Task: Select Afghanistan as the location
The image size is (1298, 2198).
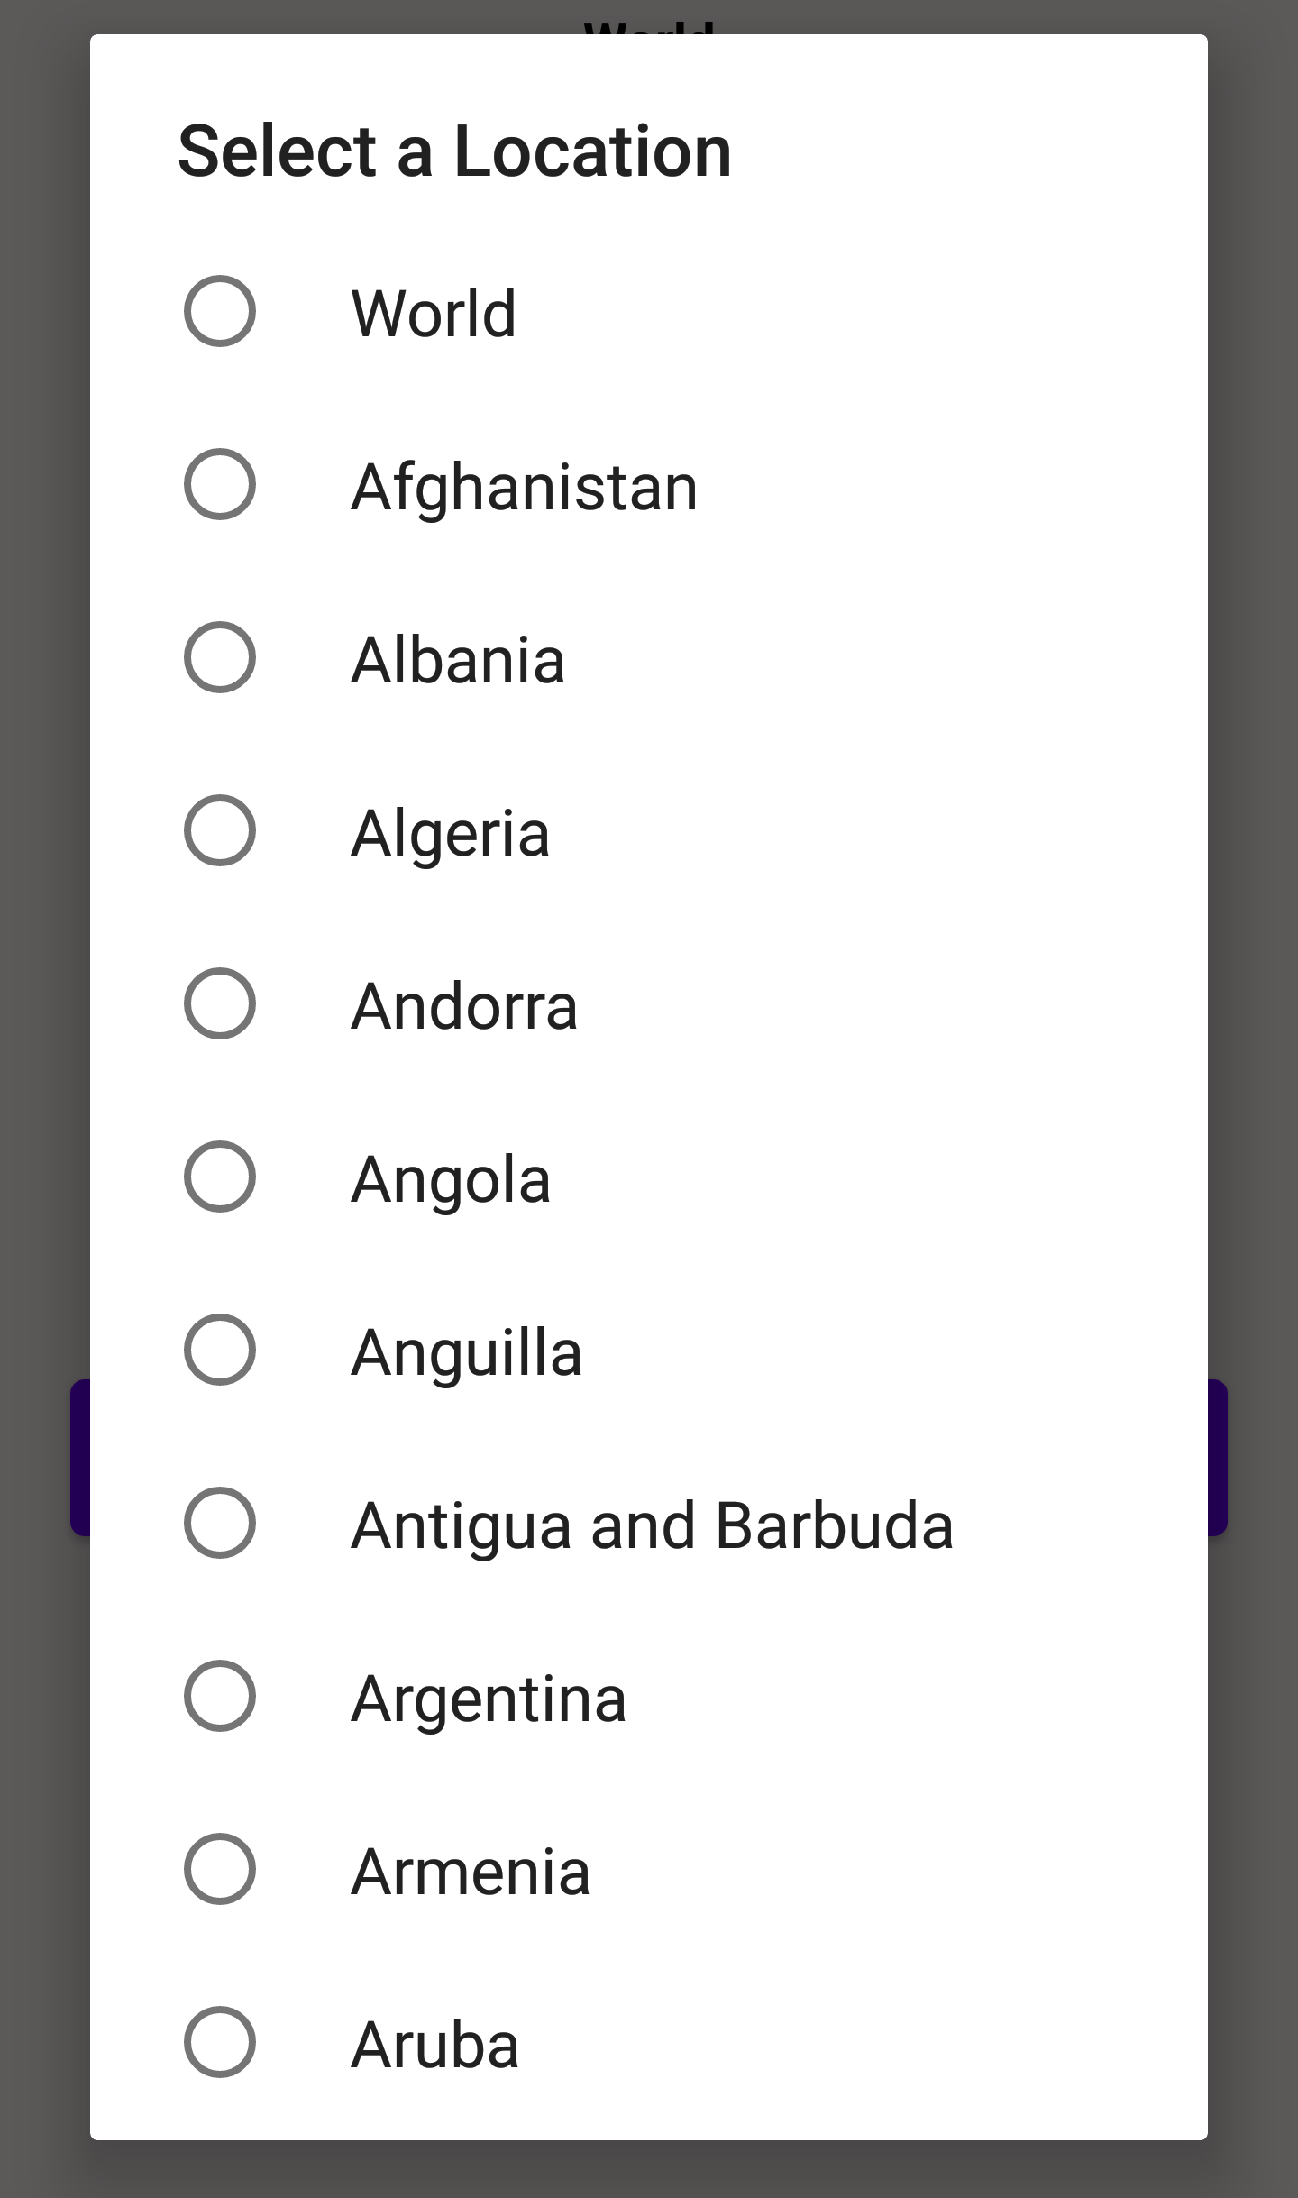Action: point(219,486)
